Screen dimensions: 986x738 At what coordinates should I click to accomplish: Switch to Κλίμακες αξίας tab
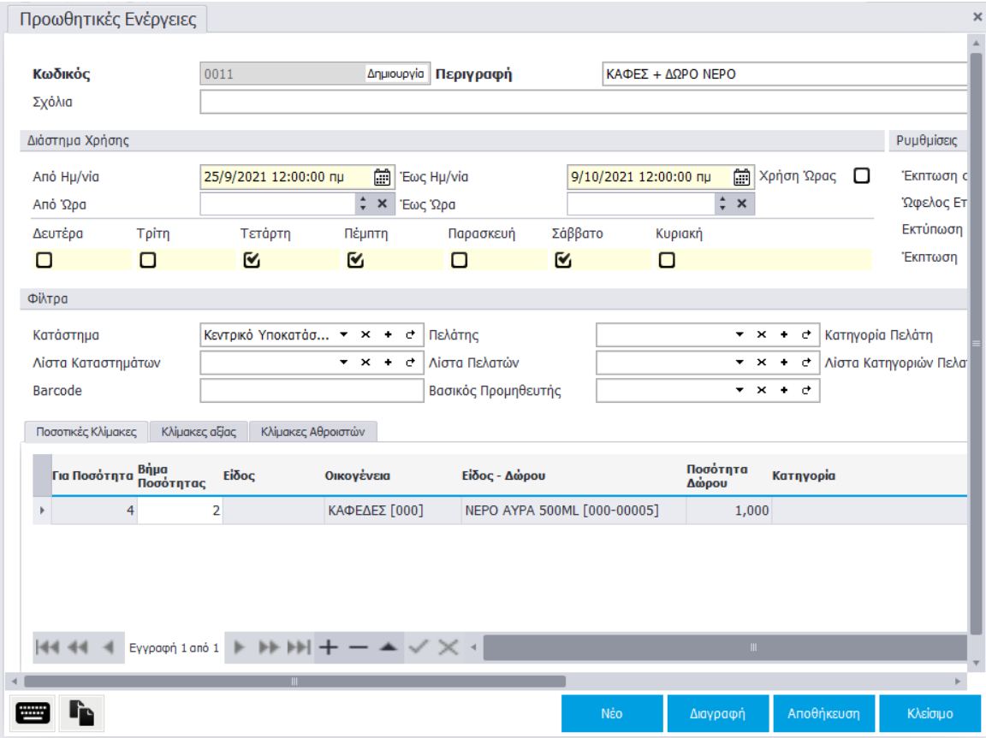click(x=199, y=432)
